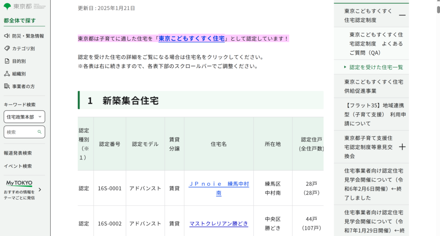
Task: Open 報道発表検索 menu item
Action: click(x=18, y=153)
